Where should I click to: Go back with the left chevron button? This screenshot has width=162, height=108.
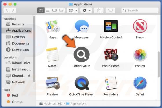tap(7, 10)
